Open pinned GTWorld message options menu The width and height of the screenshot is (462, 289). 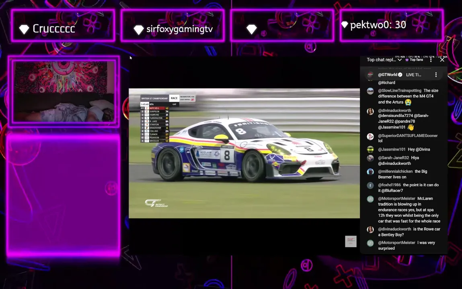(436, 75)
